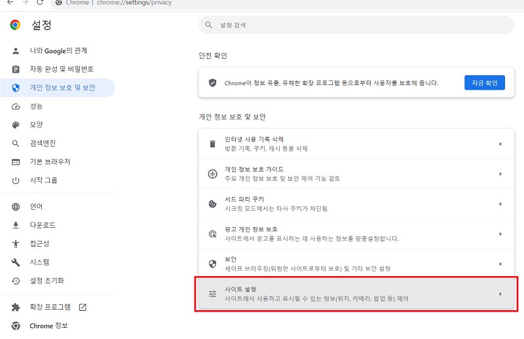This screenshot has height=339, width=524.
Task: Click the compass icon for 개인 정보 보호 가이드
Action: tap(212, 174)
